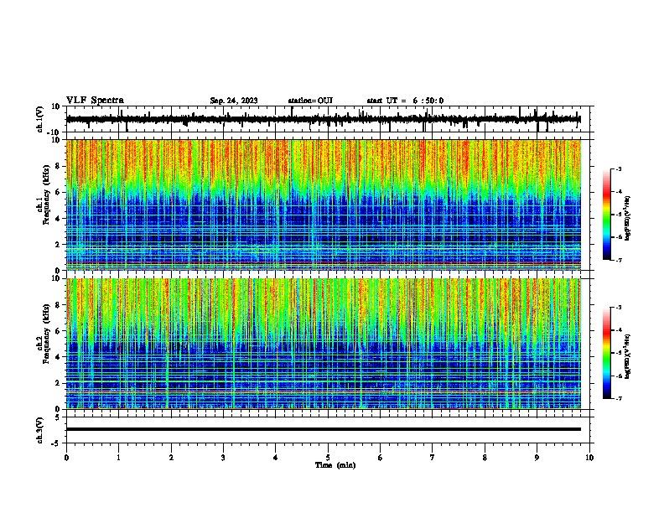Click the "ch.1(V)" axis label
Viewport: 664px width, 513px height.
[x=40, y=119]
